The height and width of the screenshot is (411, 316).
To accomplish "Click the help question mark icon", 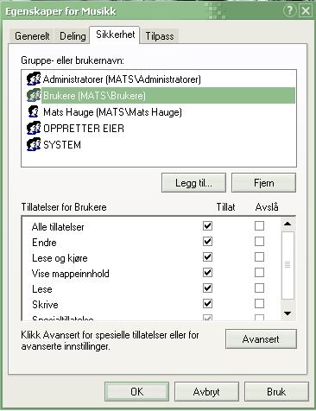I will click(x=289, y=10).
